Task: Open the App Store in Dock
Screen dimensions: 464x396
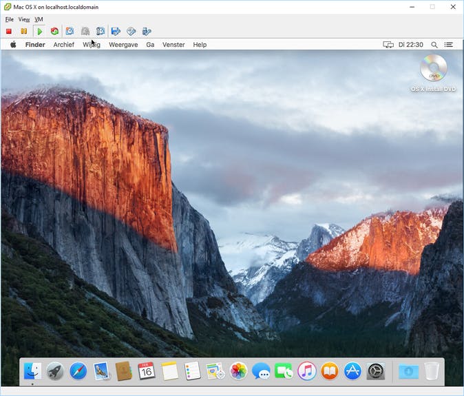Action: click(x=352, y=371)
